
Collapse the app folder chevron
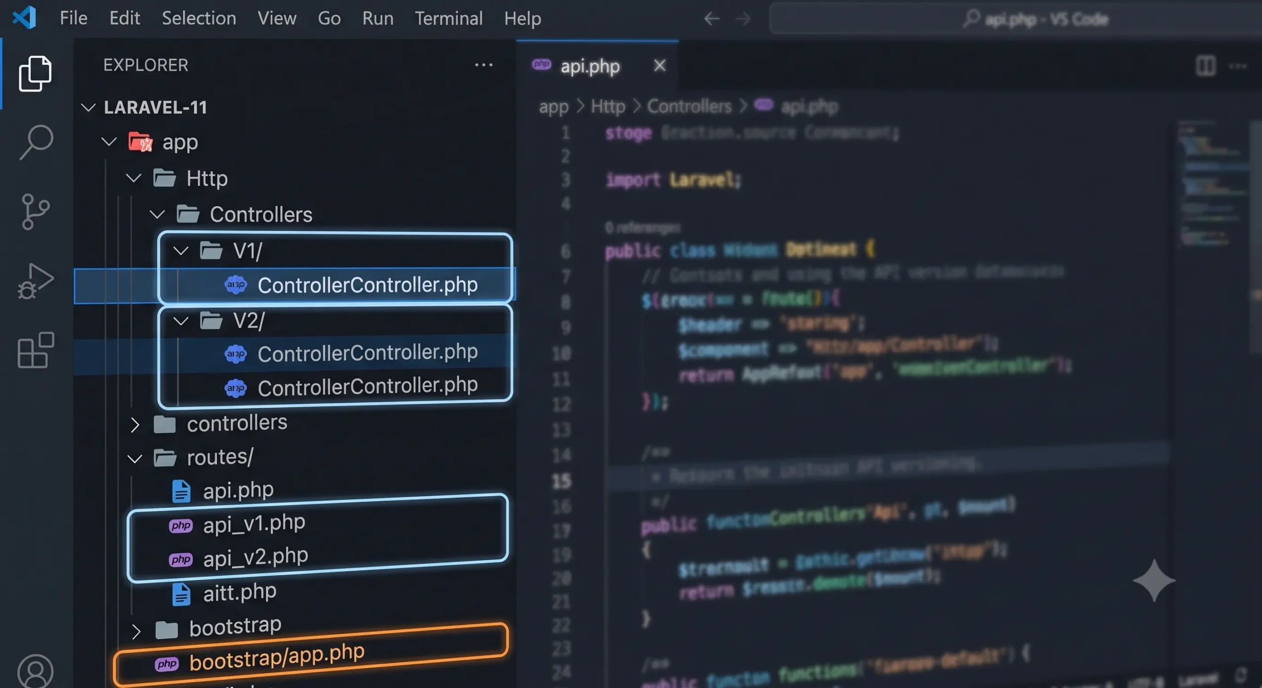108,142
